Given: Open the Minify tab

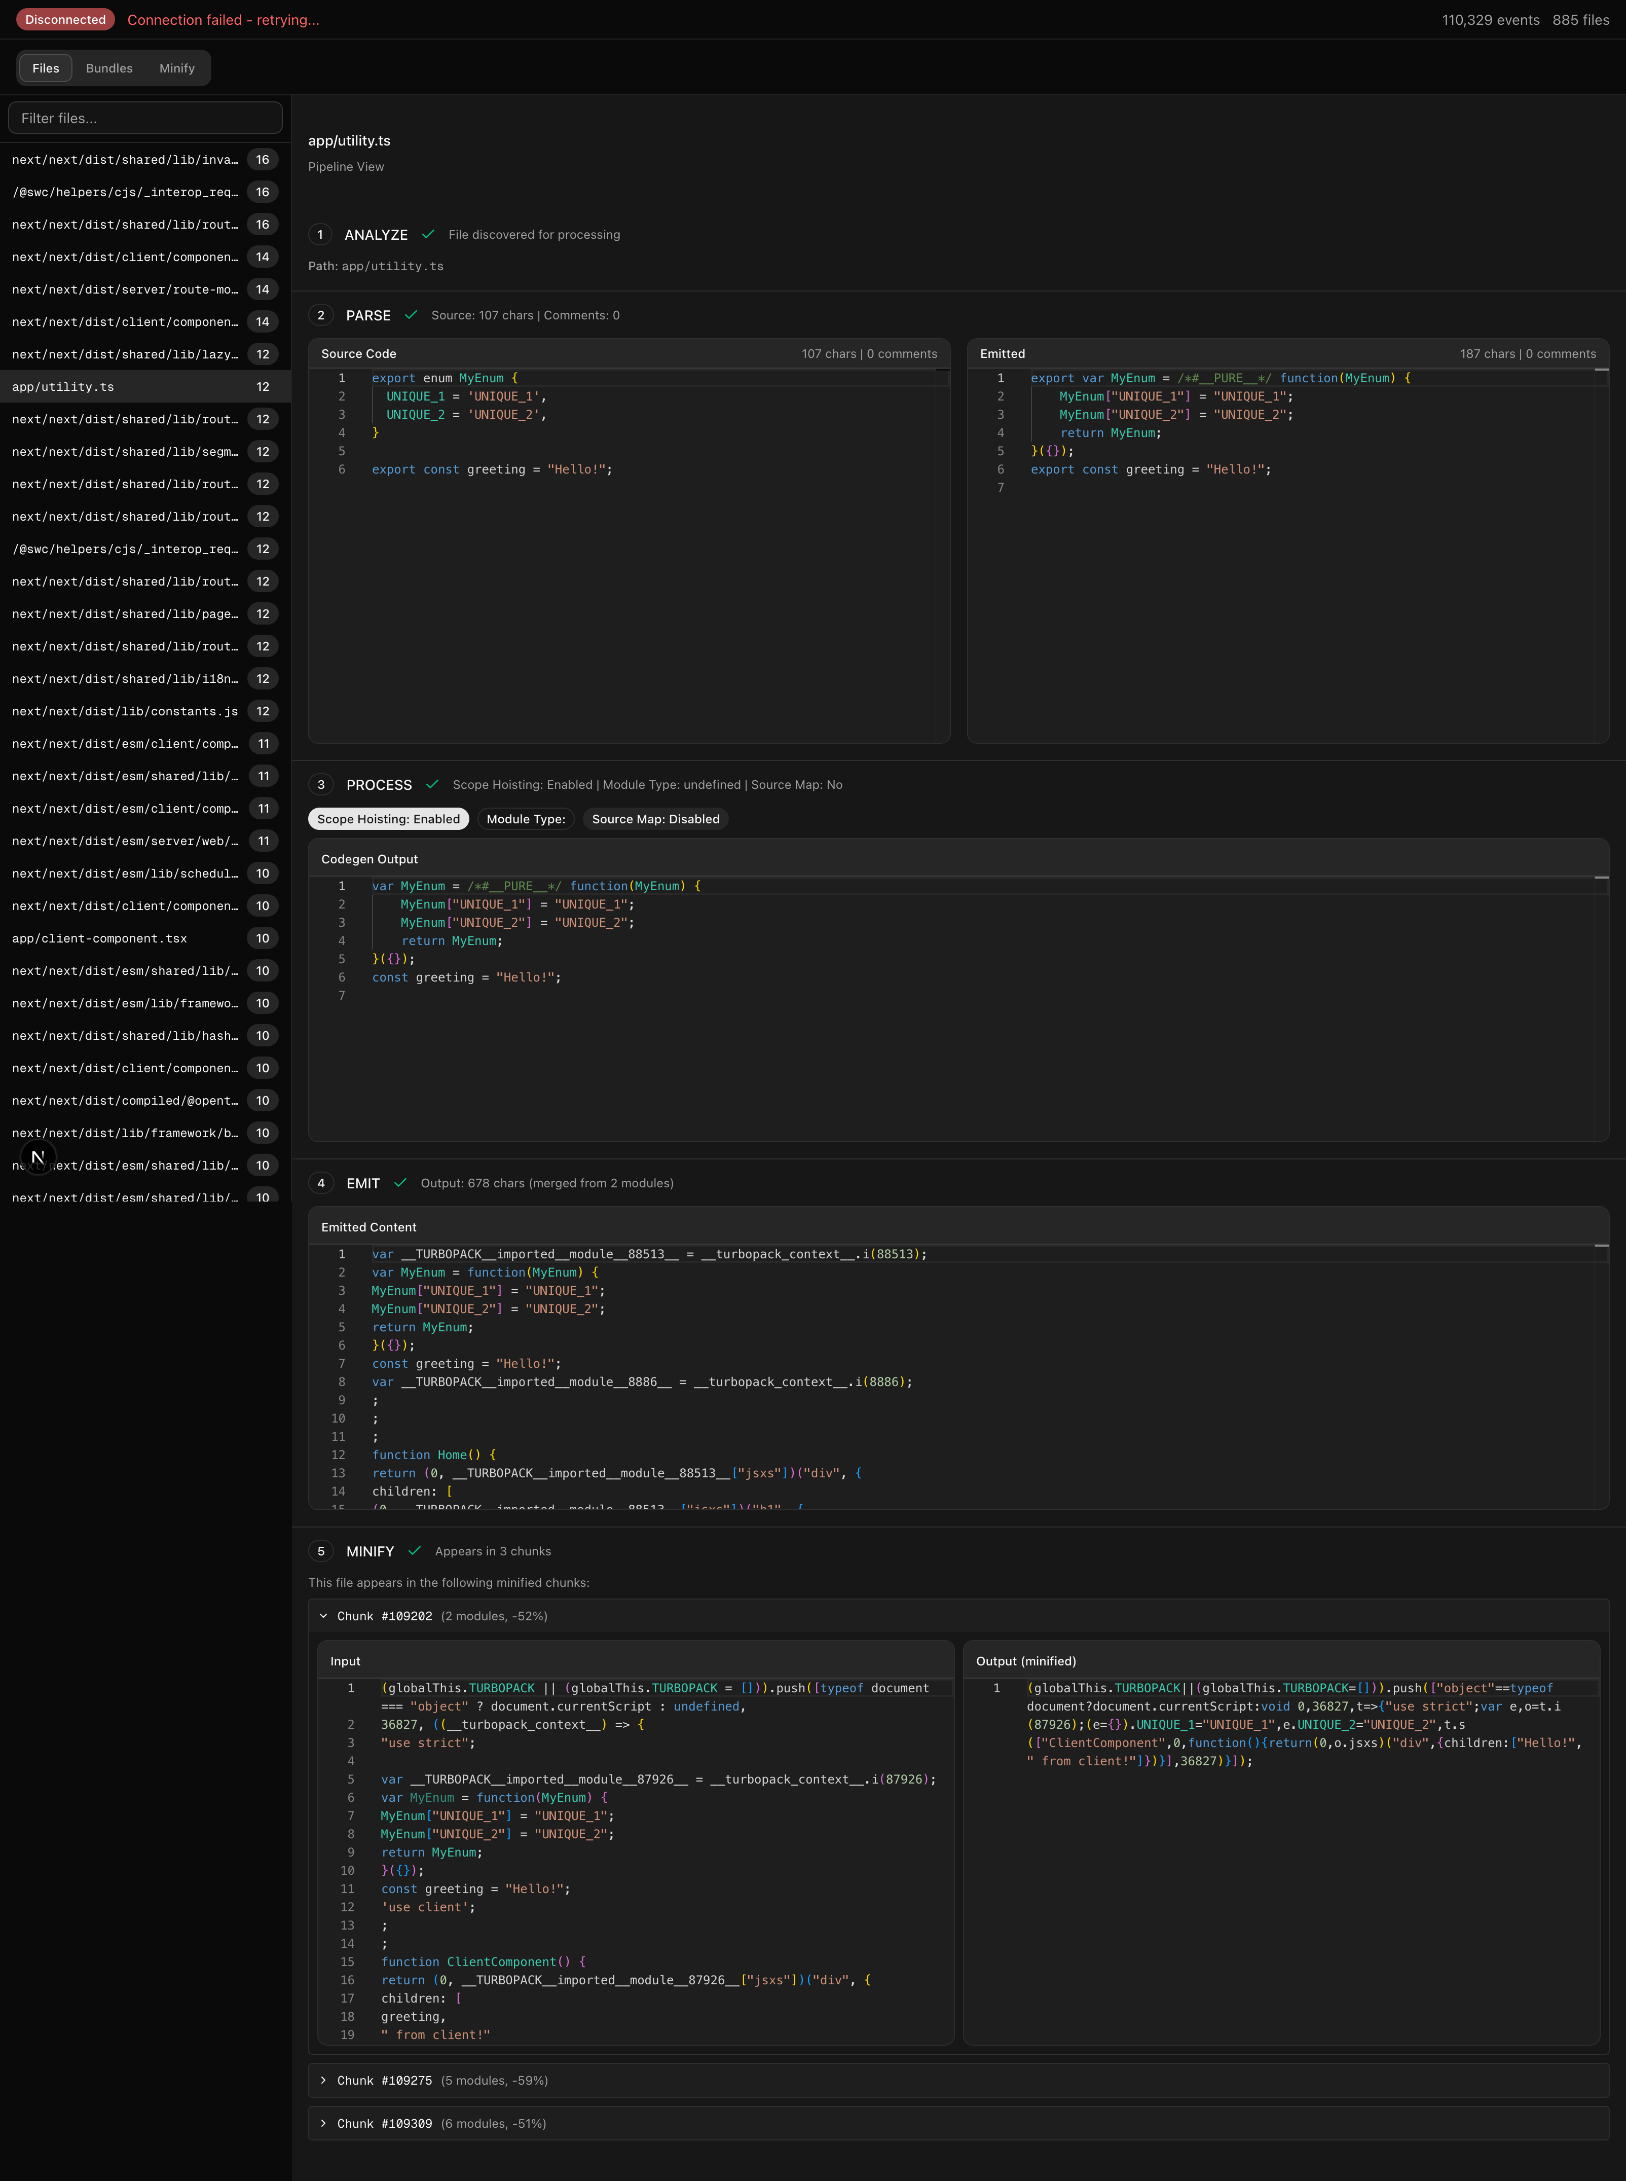Looking at the screenshot, I should [177, 68].
